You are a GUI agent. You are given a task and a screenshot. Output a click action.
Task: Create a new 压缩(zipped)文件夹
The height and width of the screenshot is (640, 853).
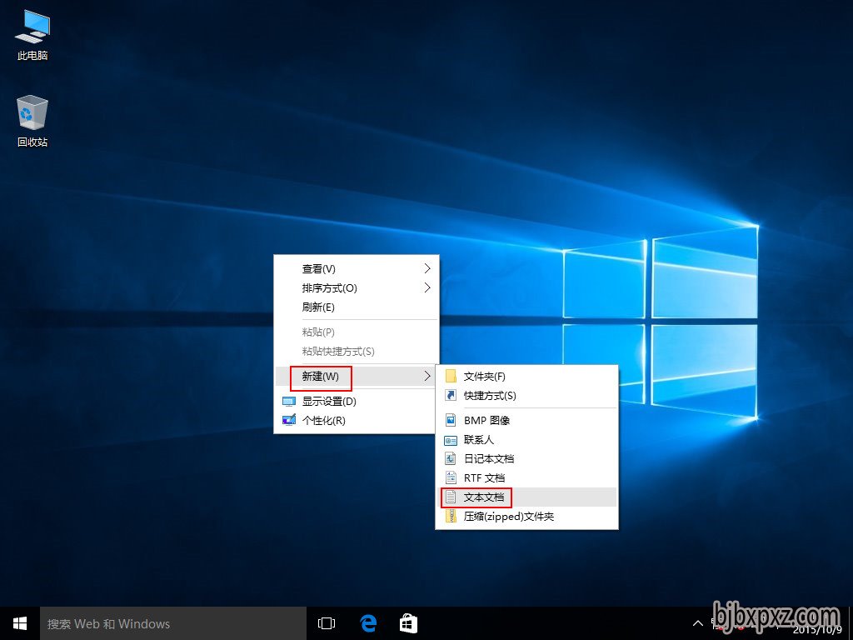click(527, 517)
